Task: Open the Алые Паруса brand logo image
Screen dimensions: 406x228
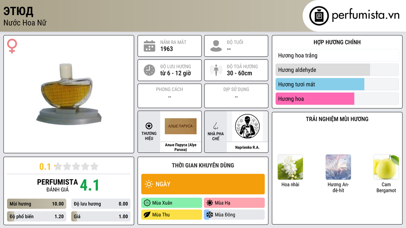Action: tap(181, 126)
